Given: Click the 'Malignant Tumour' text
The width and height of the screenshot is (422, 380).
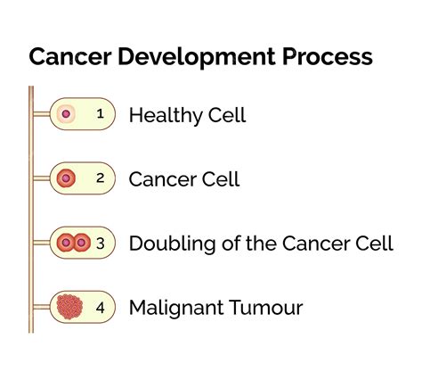Looking at the screenshot, I should 216,308.
